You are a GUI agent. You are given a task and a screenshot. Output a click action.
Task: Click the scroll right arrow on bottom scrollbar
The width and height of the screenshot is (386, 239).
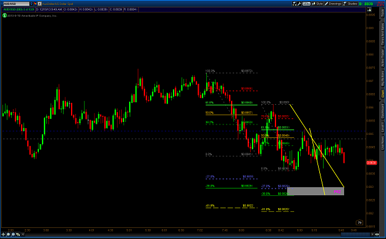372,234
